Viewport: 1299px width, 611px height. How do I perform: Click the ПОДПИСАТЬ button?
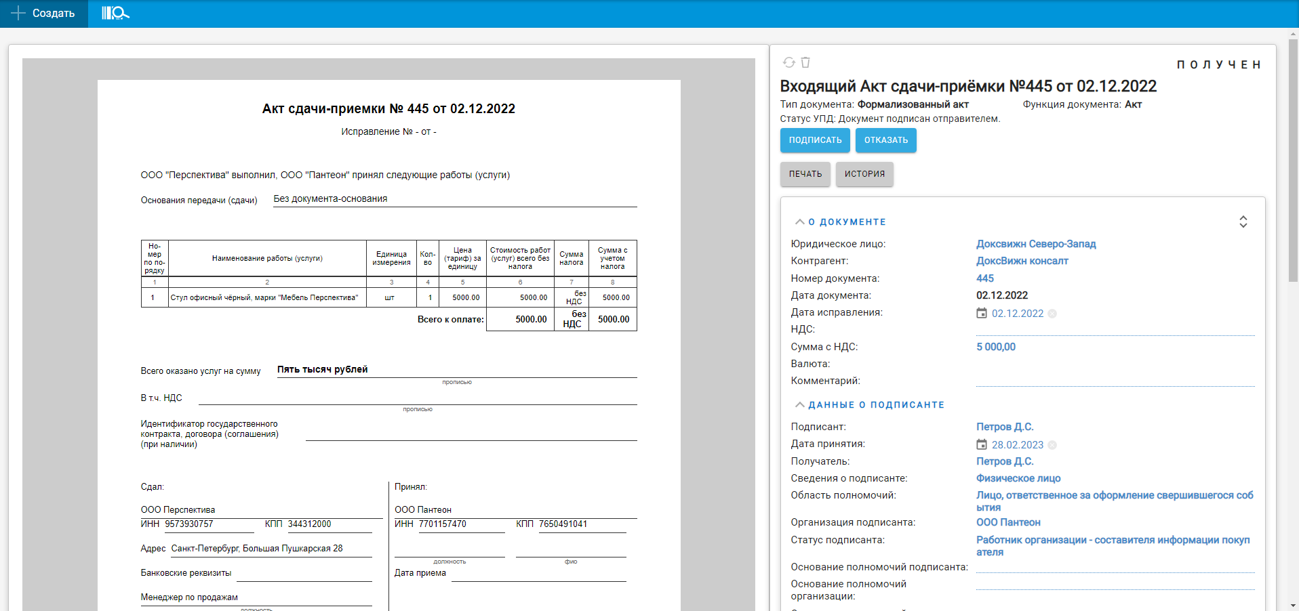[x=815, y=140]
